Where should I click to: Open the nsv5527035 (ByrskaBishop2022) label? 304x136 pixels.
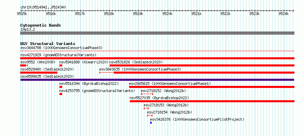159,98
